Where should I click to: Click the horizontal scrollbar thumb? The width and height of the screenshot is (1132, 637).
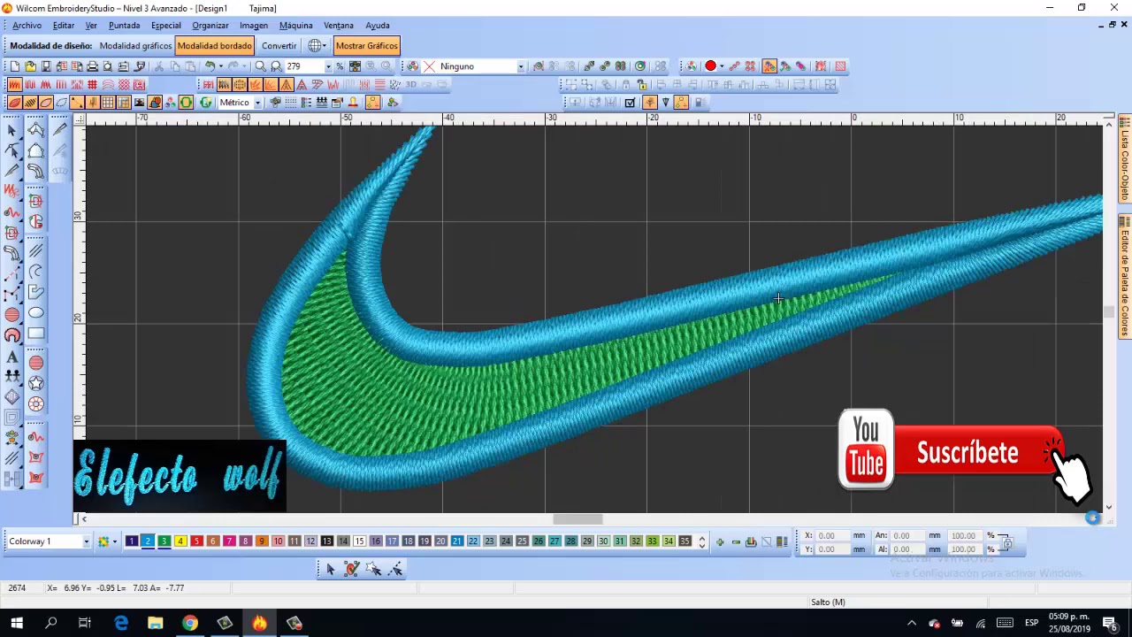click(578, 519)
